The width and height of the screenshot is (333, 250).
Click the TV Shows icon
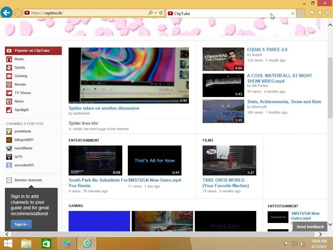(9, 93)
